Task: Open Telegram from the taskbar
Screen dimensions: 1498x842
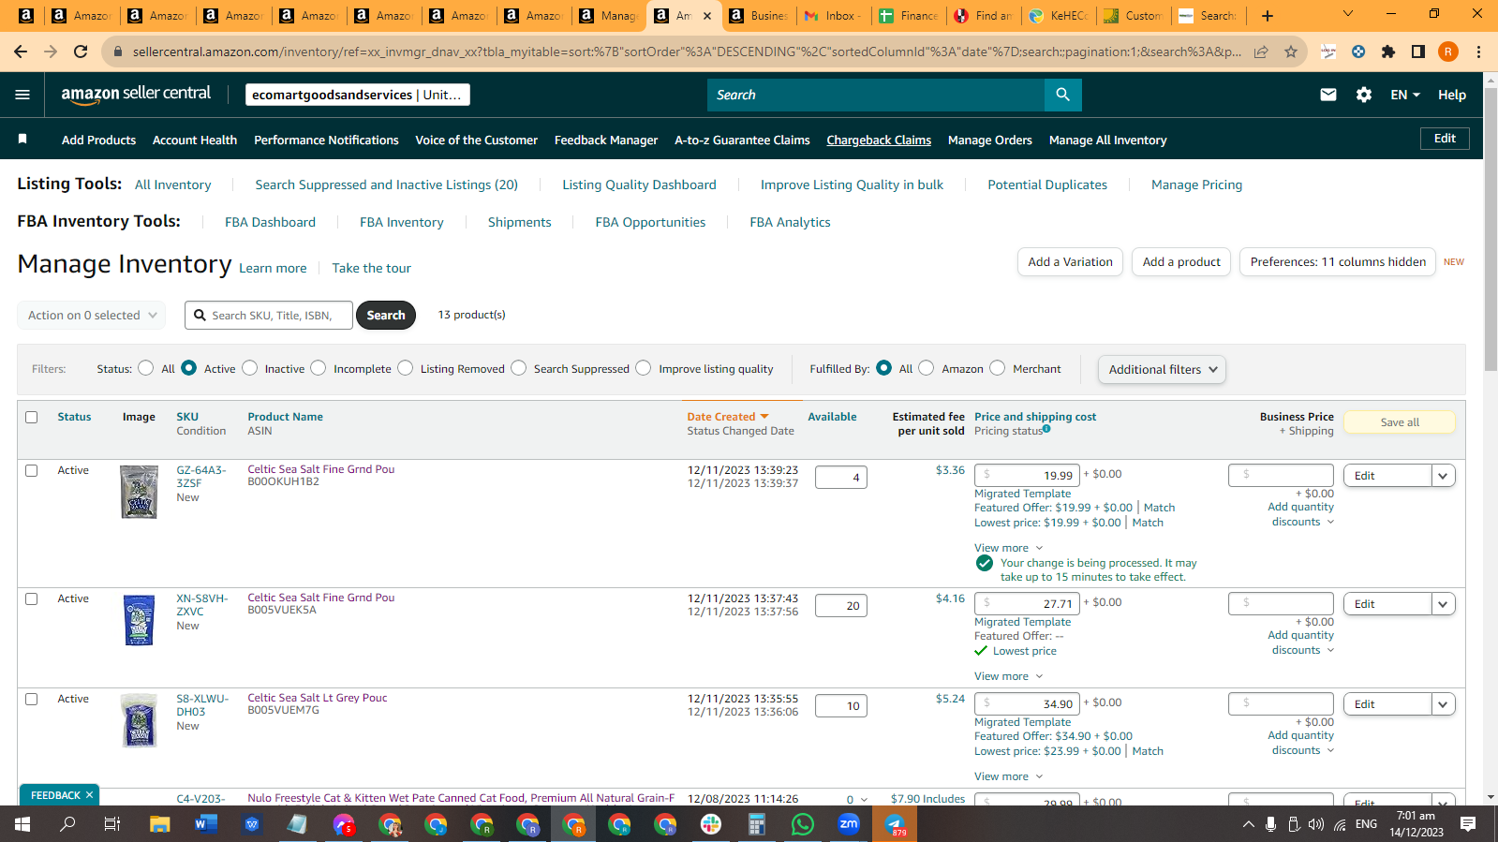Action: click(895, 824)
